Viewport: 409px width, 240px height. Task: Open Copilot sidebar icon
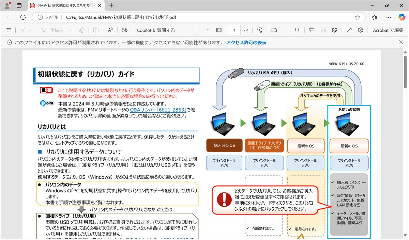[x=402, y=17]
